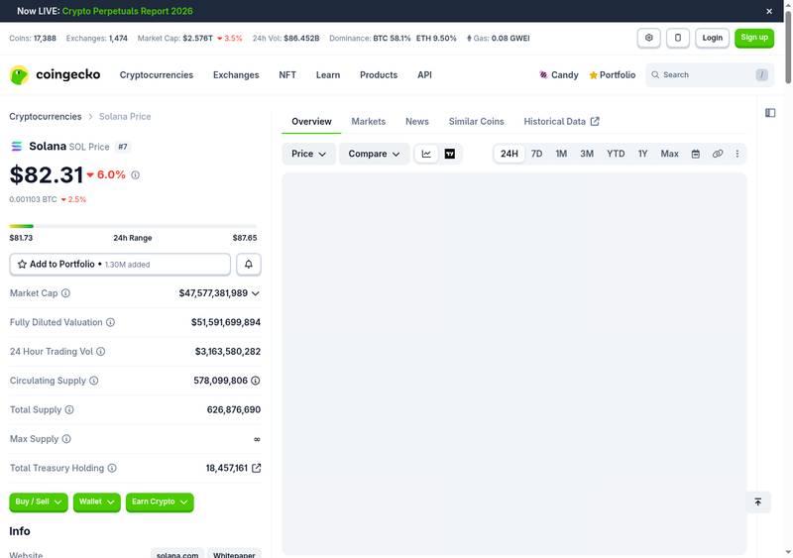Open Buy / Sell dropdown

[39, 502]
